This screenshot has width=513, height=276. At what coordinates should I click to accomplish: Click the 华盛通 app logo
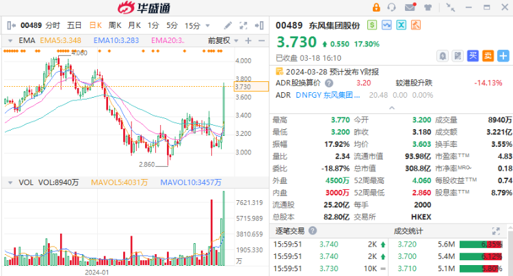pyautogui.click(x=144, y=8)
